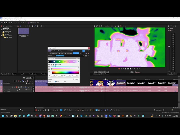Open the File menu
Screen dimensions: 180x135
click(x=1, y=20)
